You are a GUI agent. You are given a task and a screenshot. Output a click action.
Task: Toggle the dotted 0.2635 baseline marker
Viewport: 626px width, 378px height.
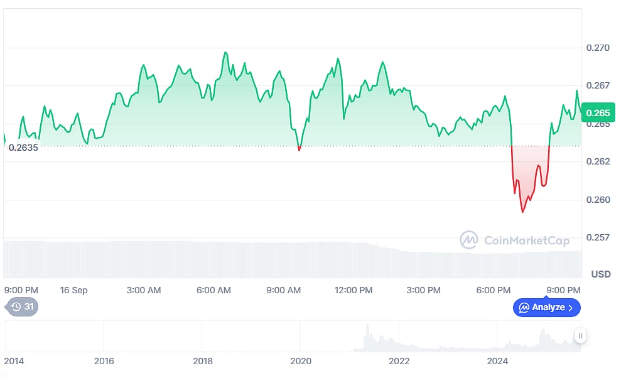pyautogui.click(x=23, y=147)
